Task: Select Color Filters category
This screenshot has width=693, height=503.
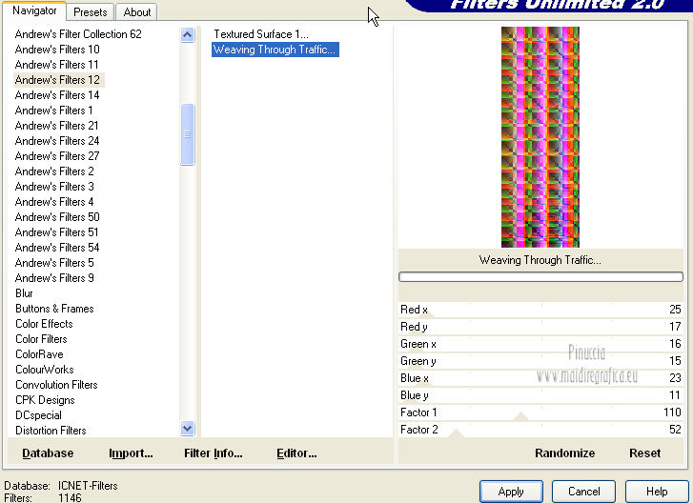Action: (41, 339)
